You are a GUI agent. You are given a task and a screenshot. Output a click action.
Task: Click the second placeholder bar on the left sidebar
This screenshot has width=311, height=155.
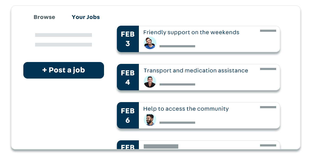[63, 45]
